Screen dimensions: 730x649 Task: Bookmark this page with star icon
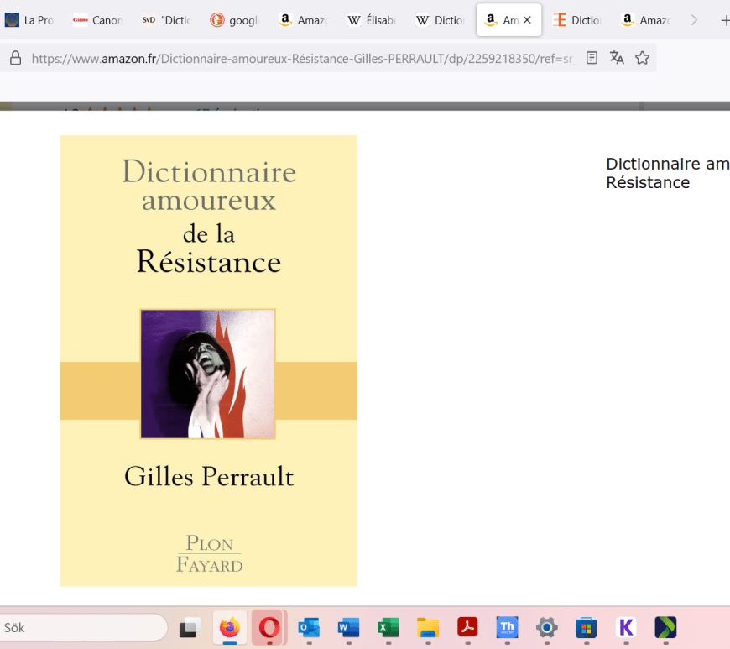coord(642,58)
